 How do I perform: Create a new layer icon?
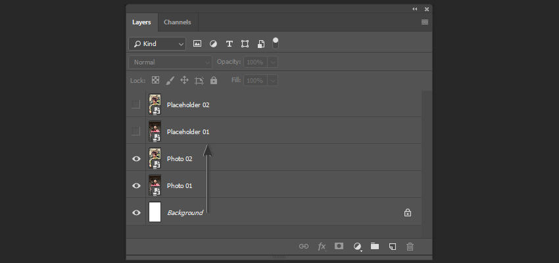coord(393,247)
